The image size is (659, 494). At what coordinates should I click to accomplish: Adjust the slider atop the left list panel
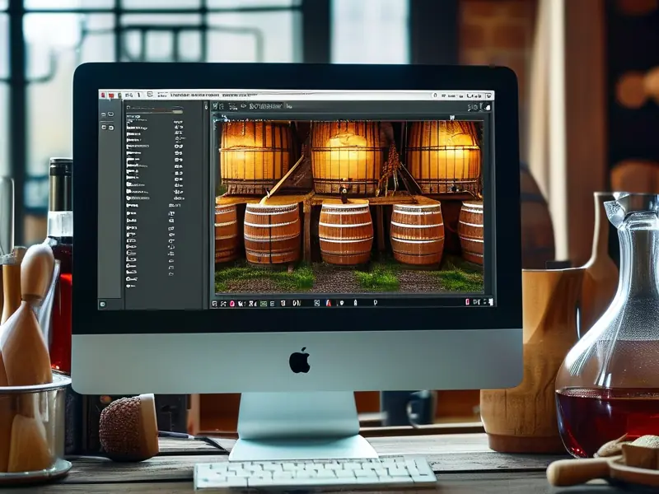point(155,112)
